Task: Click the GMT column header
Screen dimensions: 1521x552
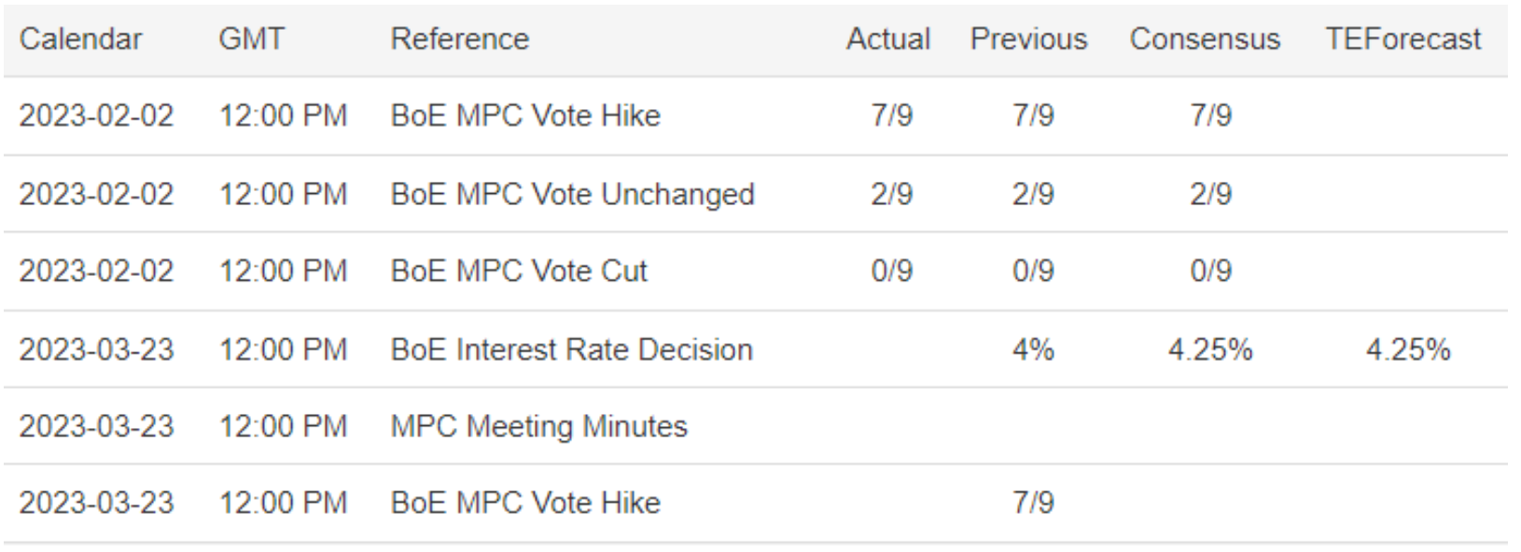Action: pyautogui.click(x=251, y=39)
